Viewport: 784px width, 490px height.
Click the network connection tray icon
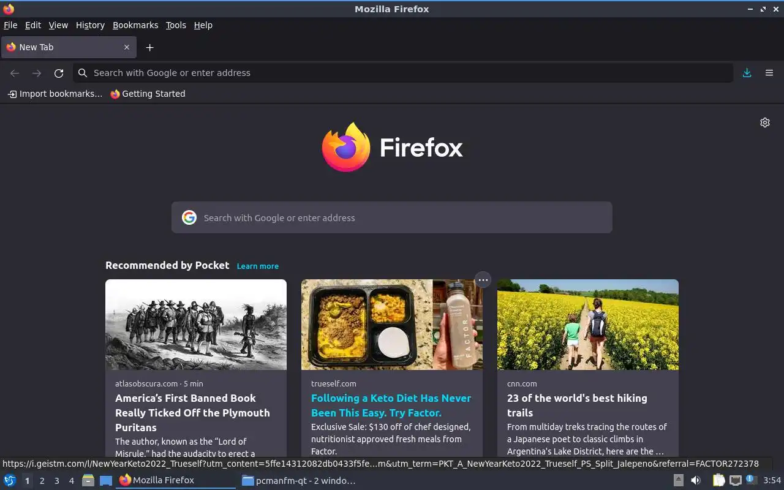coord(736,480)
